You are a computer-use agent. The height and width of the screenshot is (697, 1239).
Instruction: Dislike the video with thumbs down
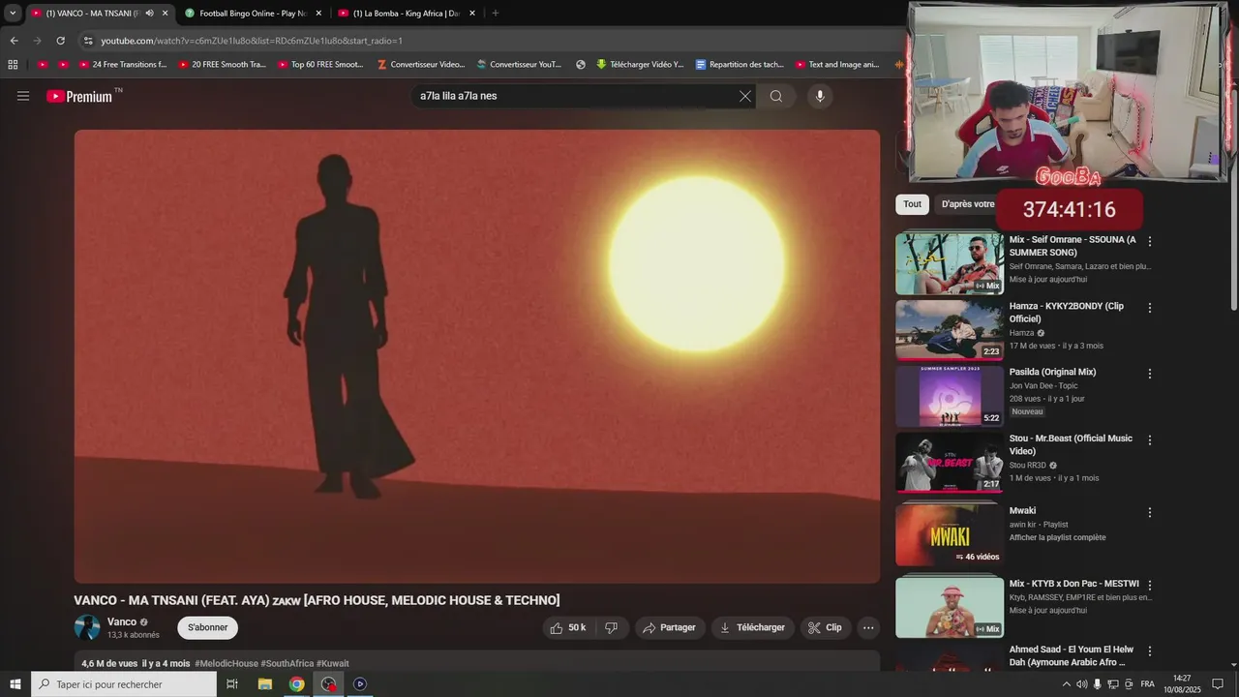click(x=611, y=627)
